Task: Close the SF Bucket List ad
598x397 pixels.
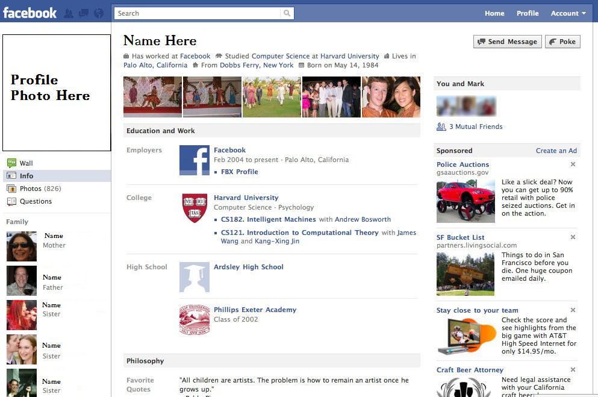Action: pyautogui.click(x=573, y=237)
